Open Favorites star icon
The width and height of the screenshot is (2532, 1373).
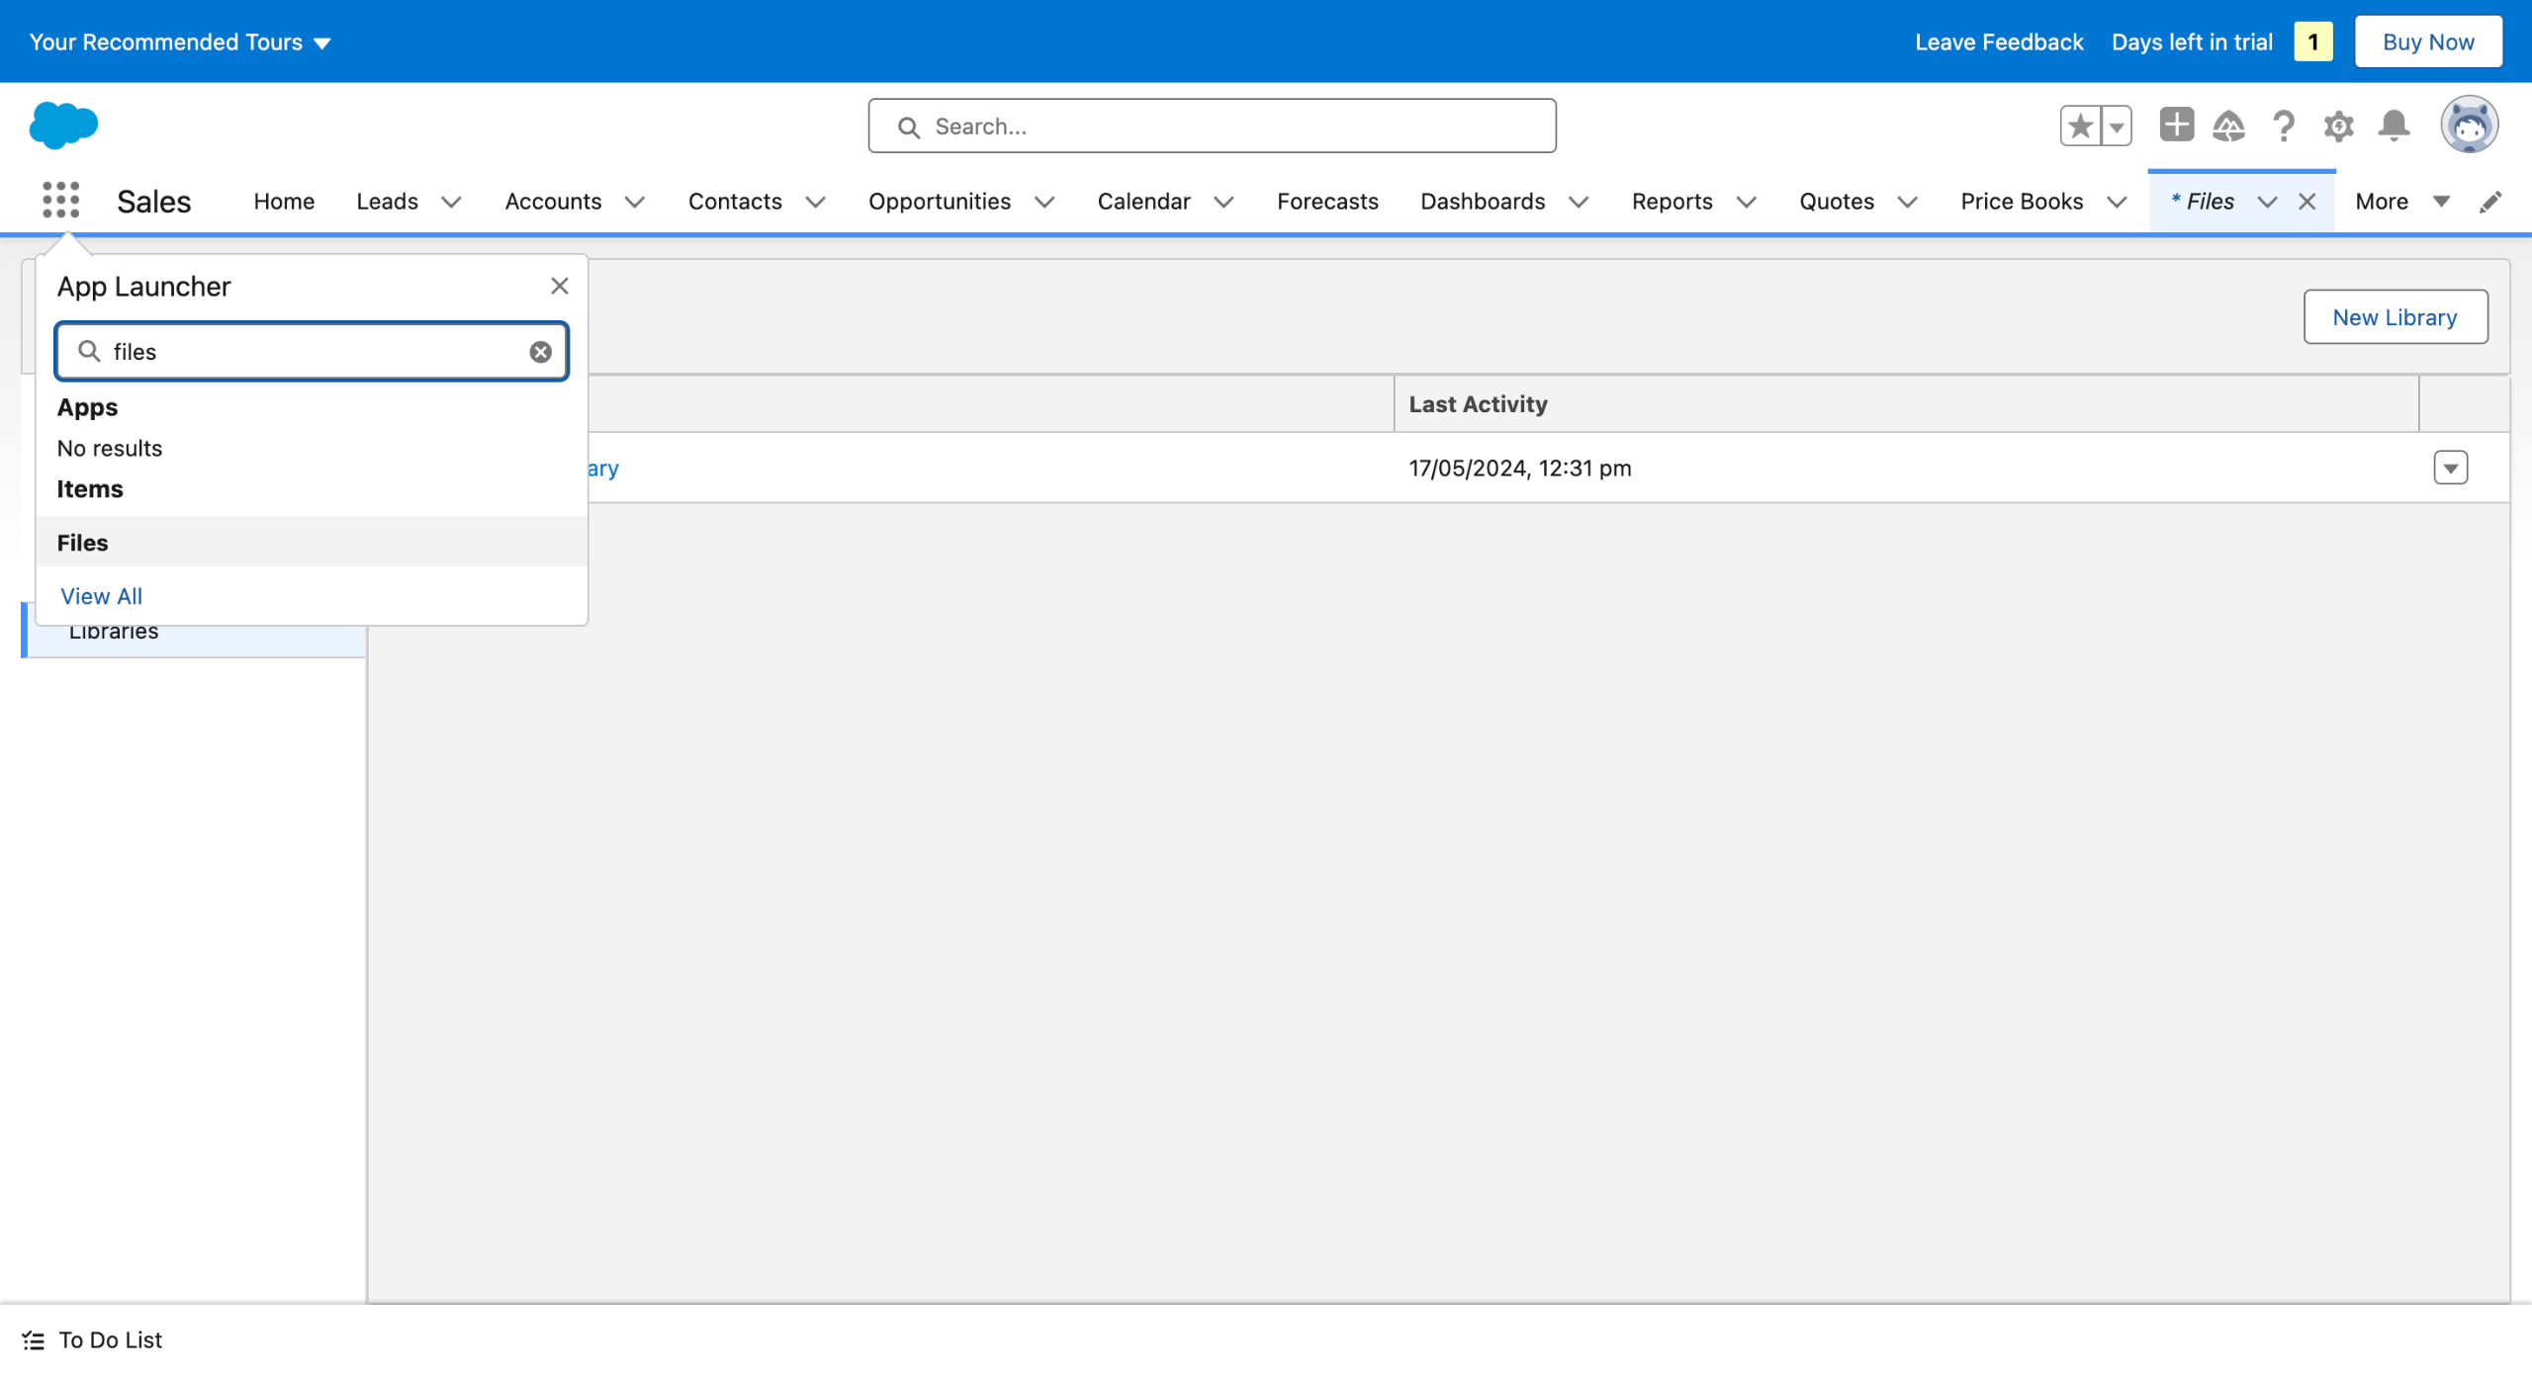pyautogui.click(x=2081, y=126)
